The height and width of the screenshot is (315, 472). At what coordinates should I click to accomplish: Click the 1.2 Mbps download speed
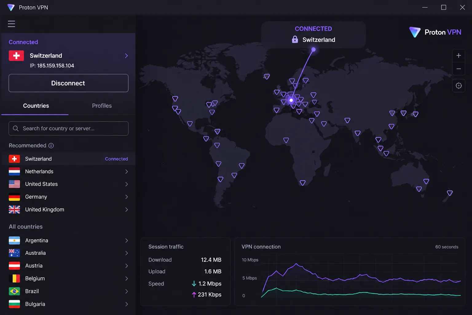(x=210, y=284)
